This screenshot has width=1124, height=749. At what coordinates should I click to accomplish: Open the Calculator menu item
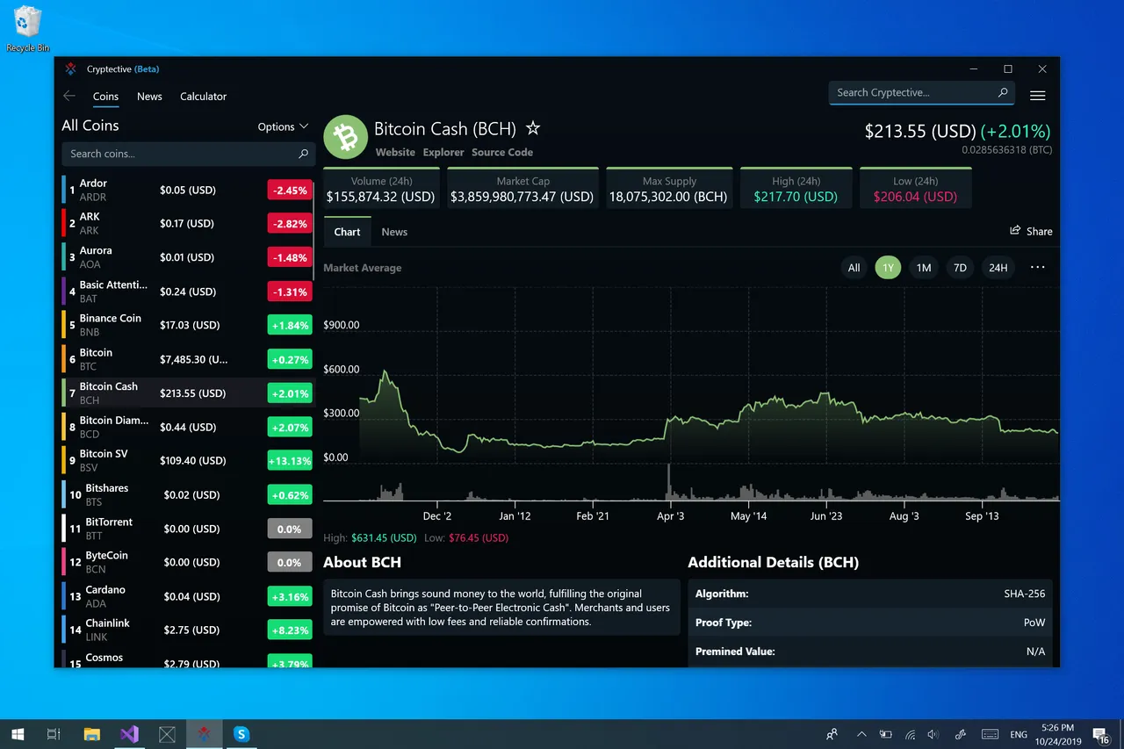(x=203, y=97)
